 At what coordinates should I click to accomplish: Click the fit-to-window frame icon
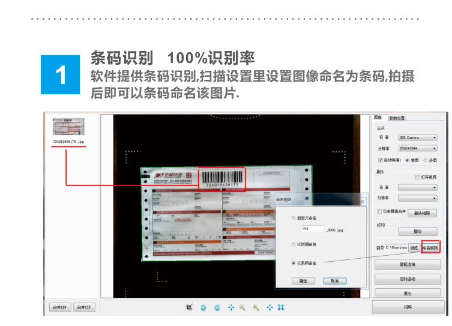tap(281, 307)
